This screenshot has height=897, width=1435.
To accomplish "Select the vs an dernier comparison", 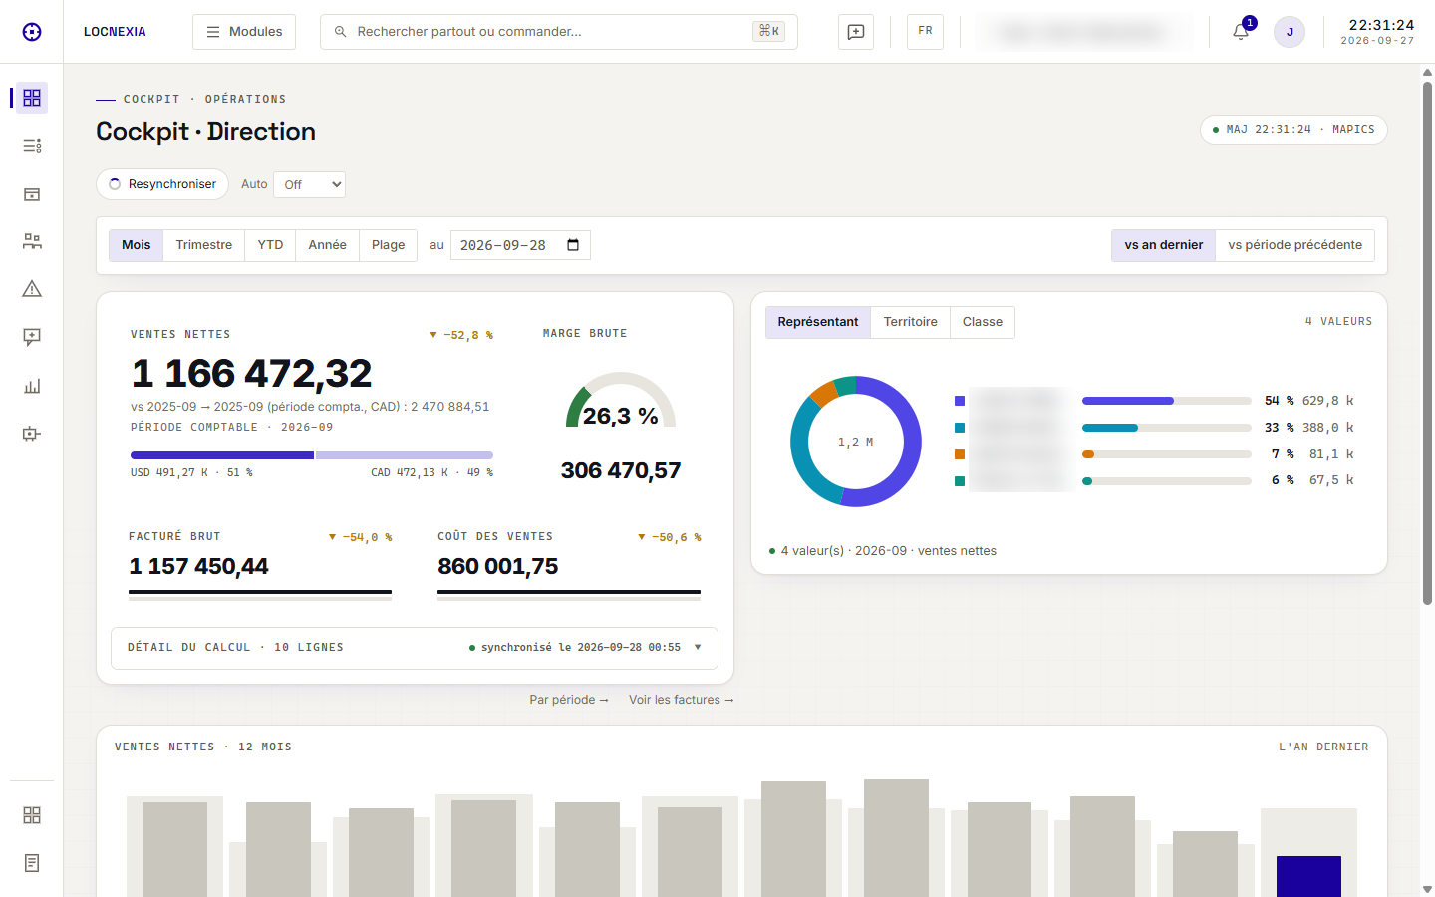I will point(1164,245).
